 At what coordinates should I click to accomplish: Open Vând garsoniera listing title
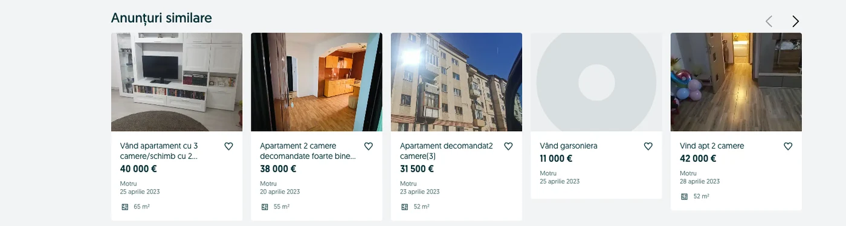tap(569, 146)
